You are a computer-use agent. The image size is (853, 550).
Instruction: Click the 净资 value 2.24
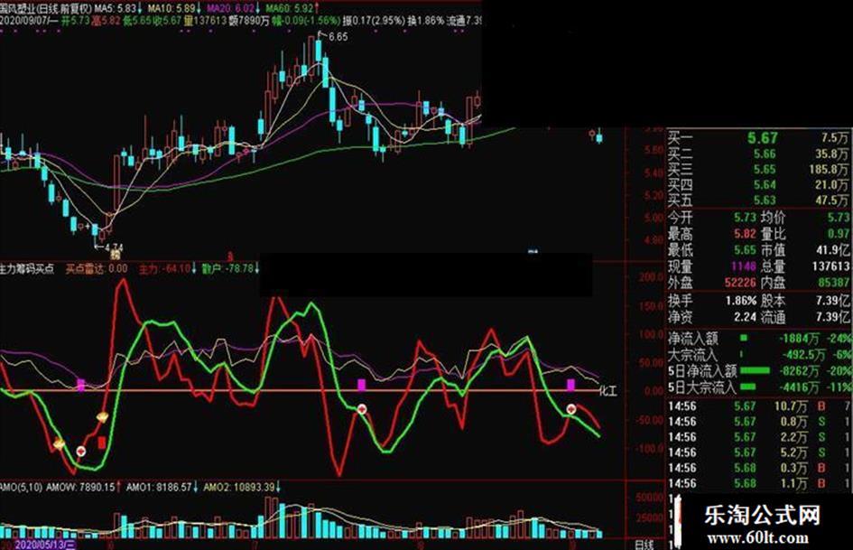click(746, 316)
